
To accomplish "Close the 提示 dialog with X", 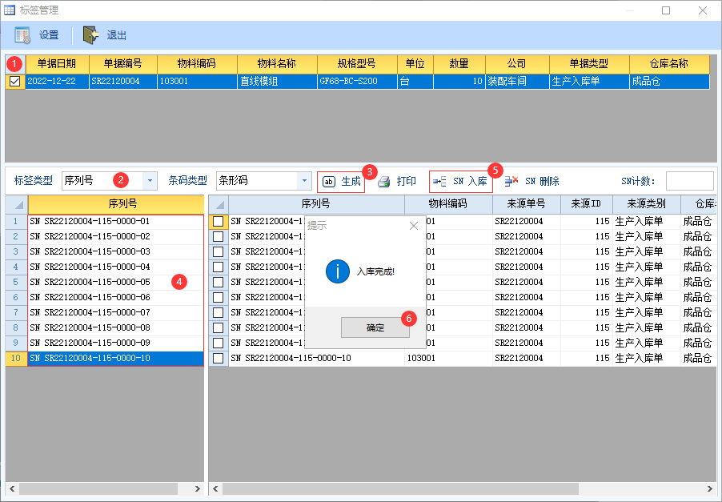I will coord(414,226).
